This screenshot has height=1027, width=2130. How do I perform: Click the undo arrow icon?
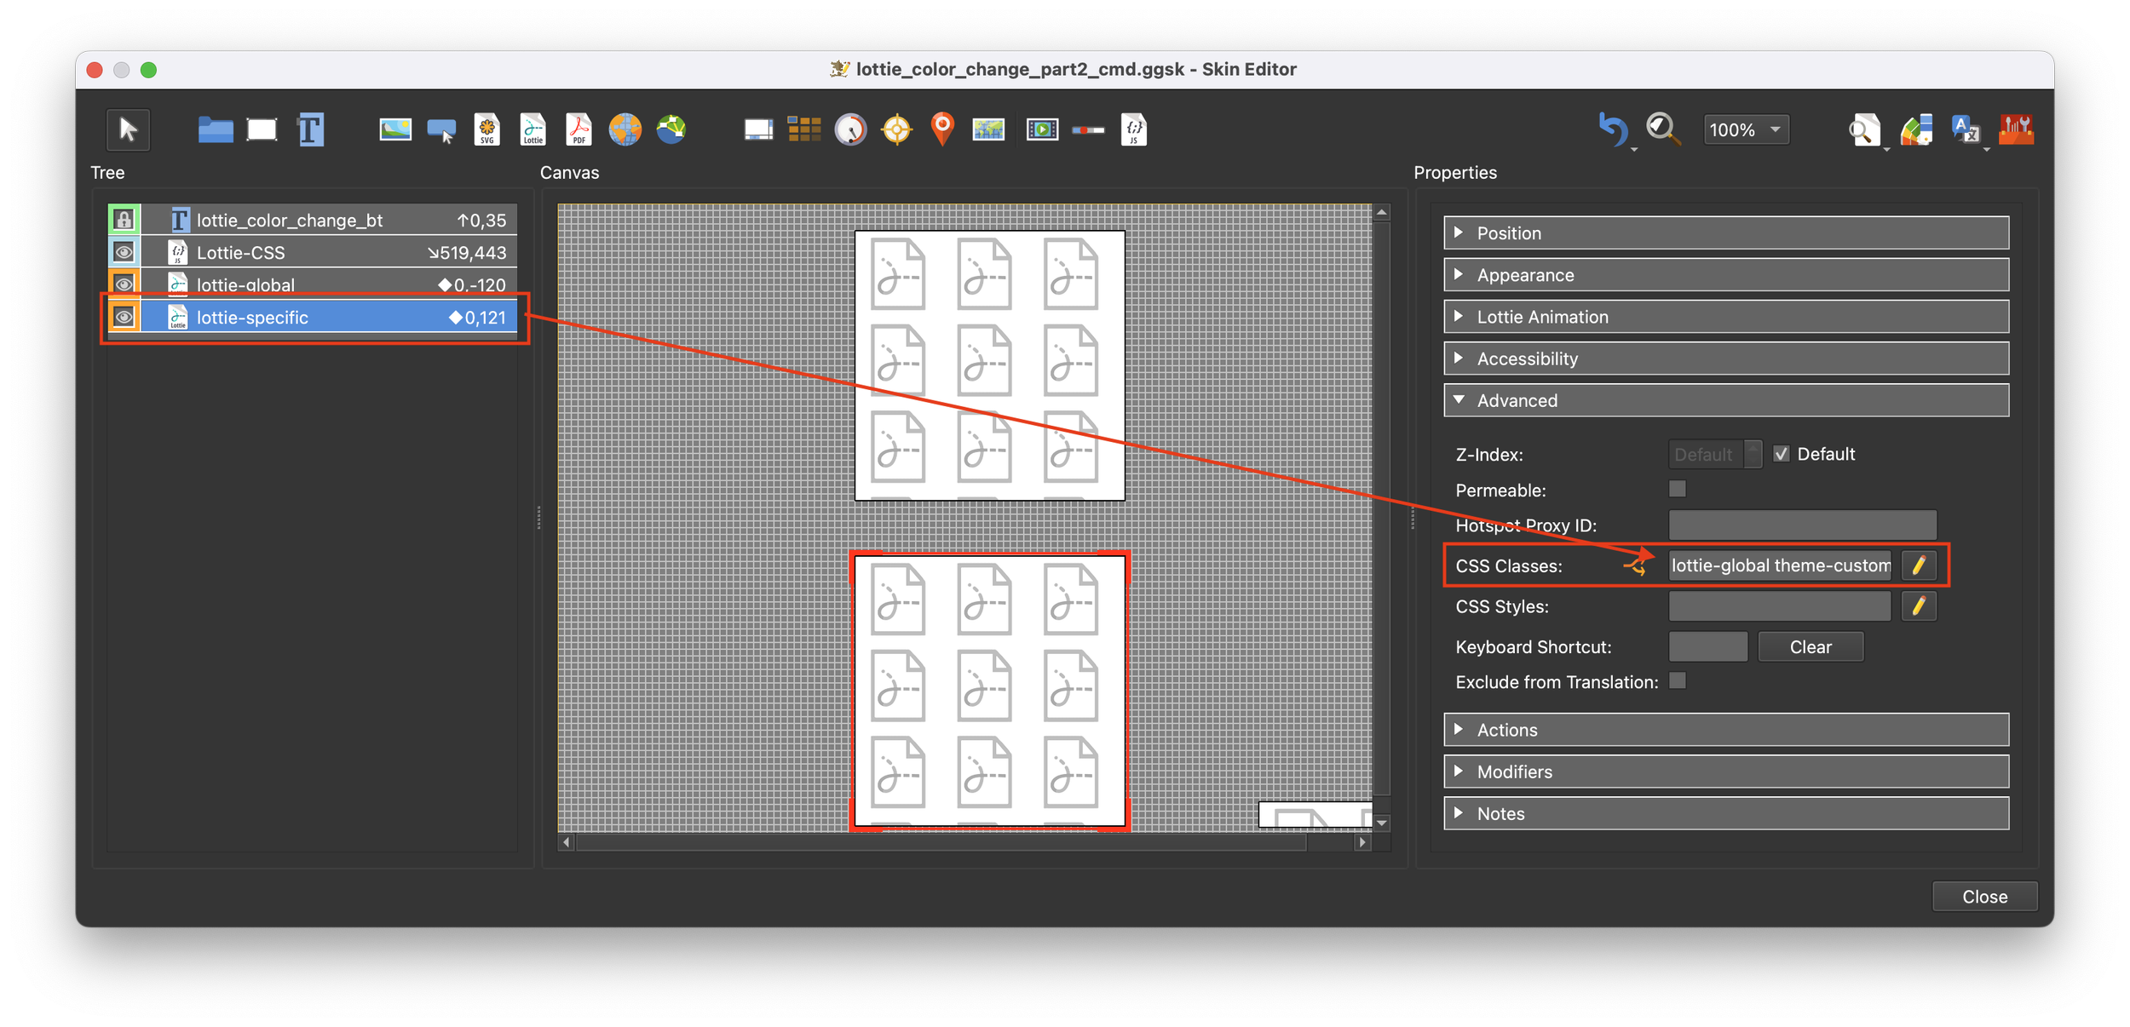click(x=1612, y=129)
